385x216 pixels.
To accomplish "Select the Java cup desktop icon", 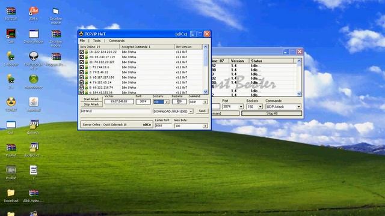I will point(34,102).
